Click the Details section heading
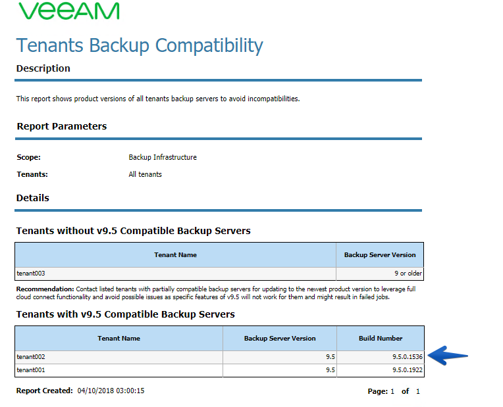Screen dimensions: 503x407 [x=33, y=198]
